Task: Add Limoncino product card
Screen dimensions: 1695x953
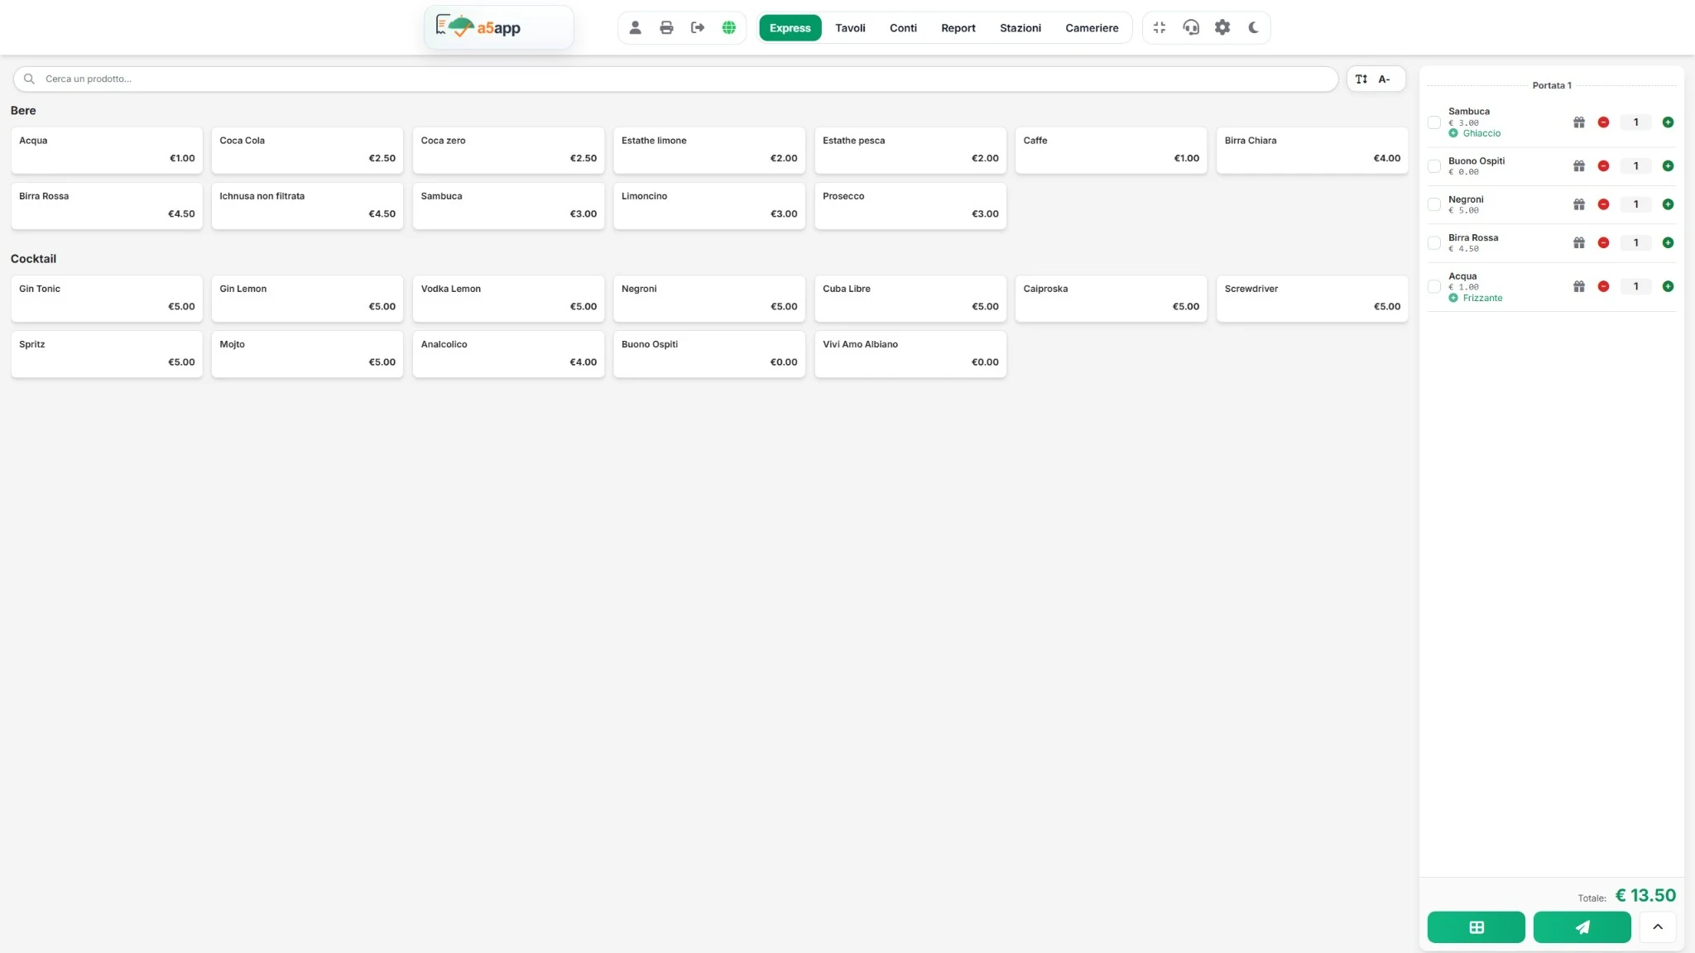Action: pos(709,205)
